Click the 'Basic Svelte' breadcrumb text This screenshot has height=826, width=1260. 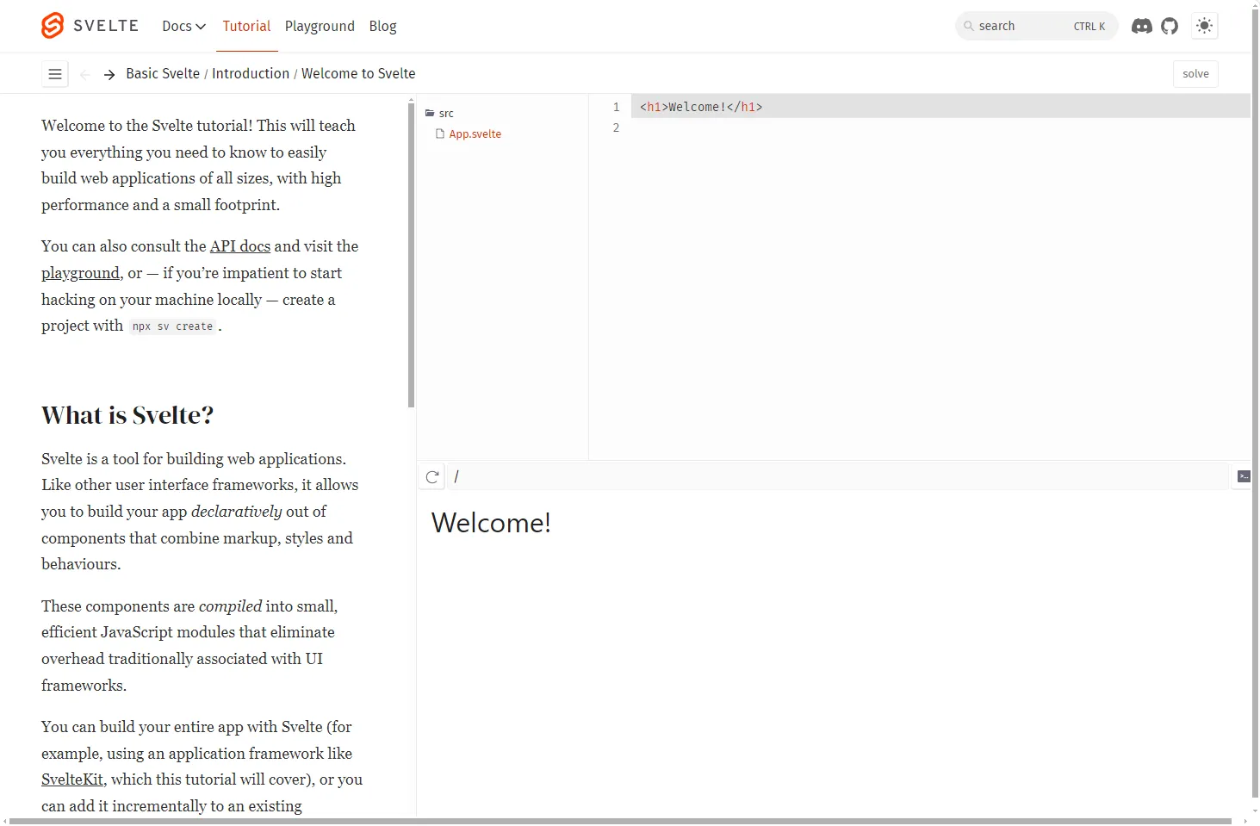point(163,74)
